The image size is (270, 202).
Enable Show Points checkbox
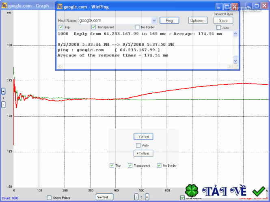[49, 198]
